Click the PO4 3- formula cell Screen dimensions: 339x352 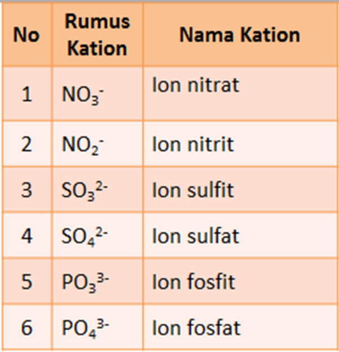coord(97,328)
